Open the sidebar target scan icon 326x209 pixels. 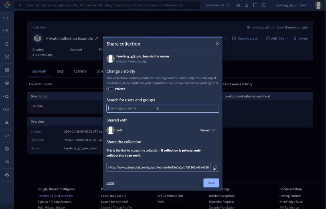(x=7, y=70)
